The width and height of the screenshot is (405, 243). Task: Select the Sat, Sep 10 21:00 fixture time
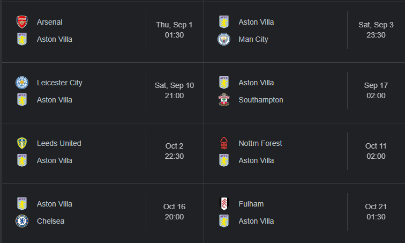(174, 91)
